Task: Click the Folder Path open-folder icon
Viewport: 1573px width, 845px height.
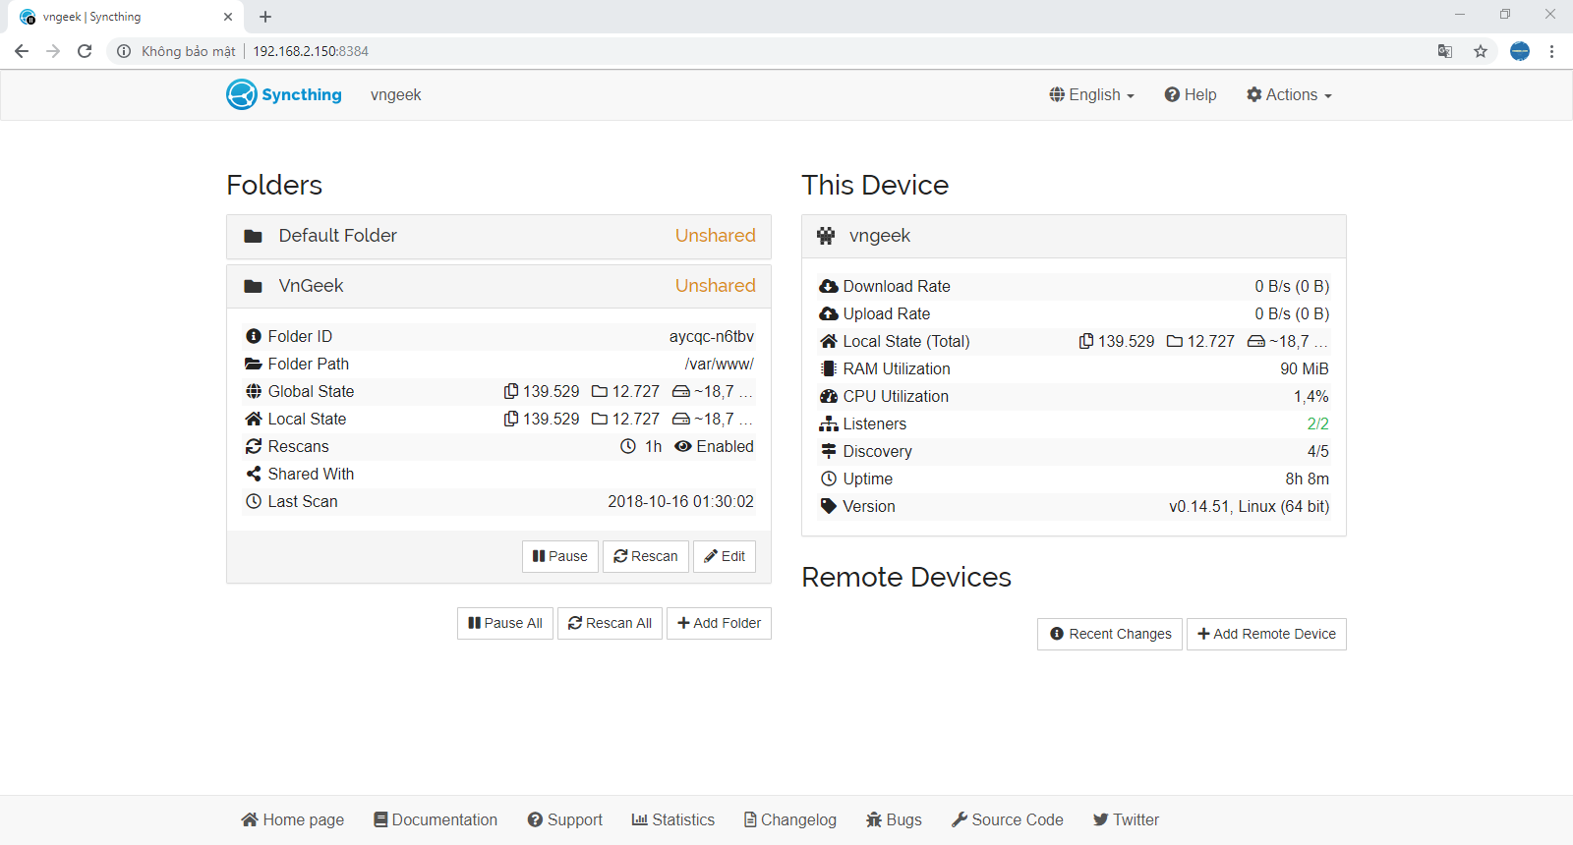Action: coord(254,364)
